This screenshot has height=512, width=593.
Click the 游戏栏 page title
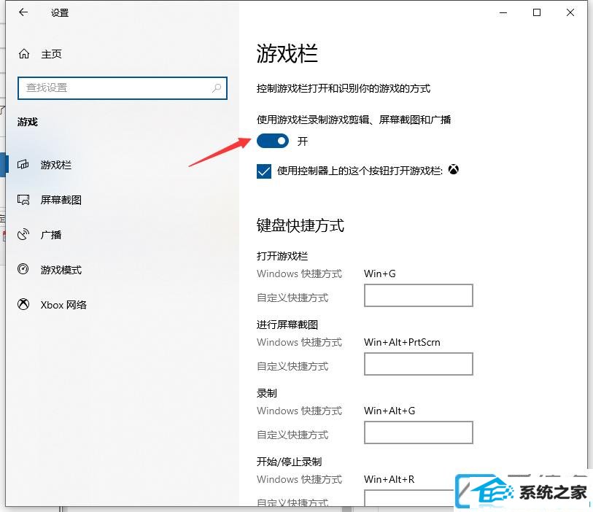pos(287,53)
